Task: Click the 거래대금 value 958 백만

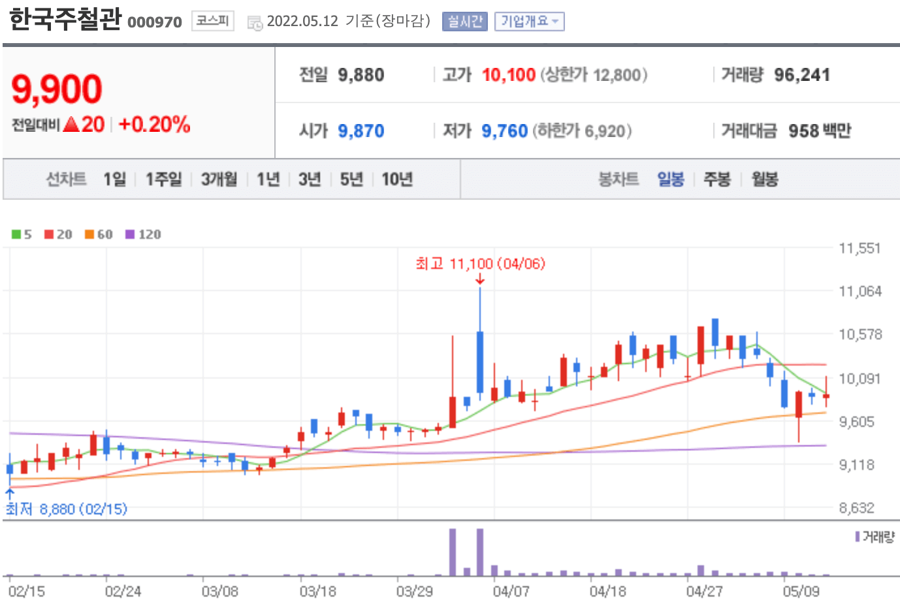Action: 820,131
